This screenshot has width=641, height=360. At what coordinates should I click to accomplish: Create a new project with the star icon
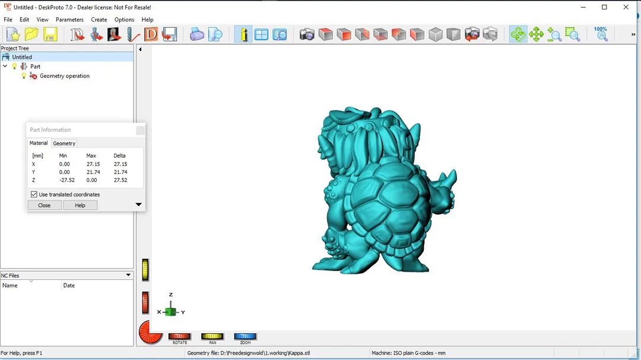(14, 34)
